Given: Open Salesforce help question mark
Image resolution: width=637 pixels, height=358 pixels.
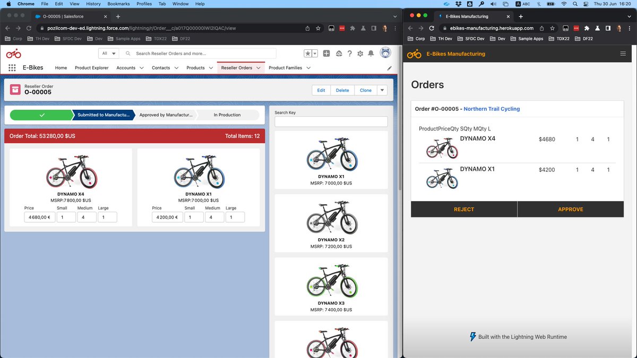Looking at the screenshot, I should coord(349,54).
